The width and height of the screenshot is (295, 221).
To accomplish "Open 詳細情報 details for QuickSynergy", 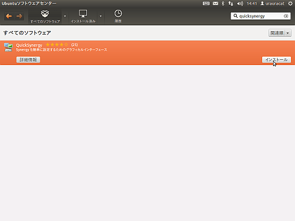I will pos(28,60).
